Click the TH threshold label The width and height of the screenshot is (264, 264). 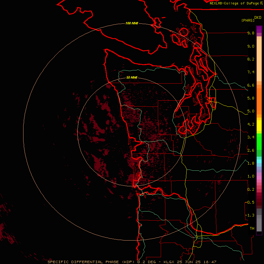click(252, 229)
